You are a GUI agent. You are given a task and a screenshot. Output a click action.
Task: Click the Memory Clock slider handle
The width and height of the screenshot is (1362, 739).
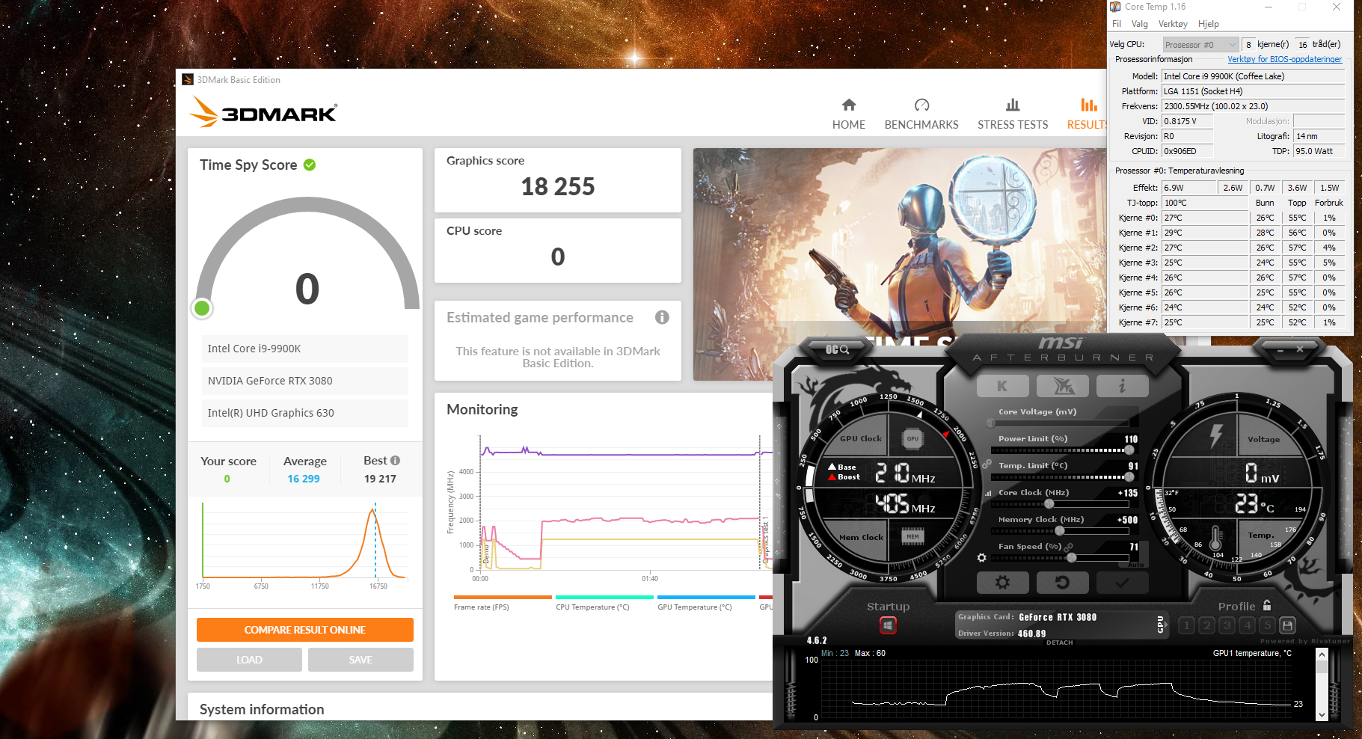pyautogui.click(x=1059, y=531)
